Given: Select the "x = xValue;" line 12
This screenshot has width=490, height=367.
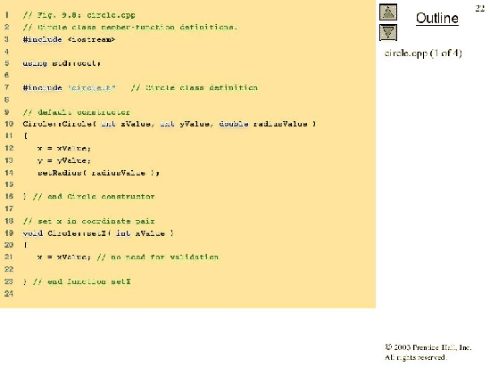Looking at the screenshot, I should point(64,148).
